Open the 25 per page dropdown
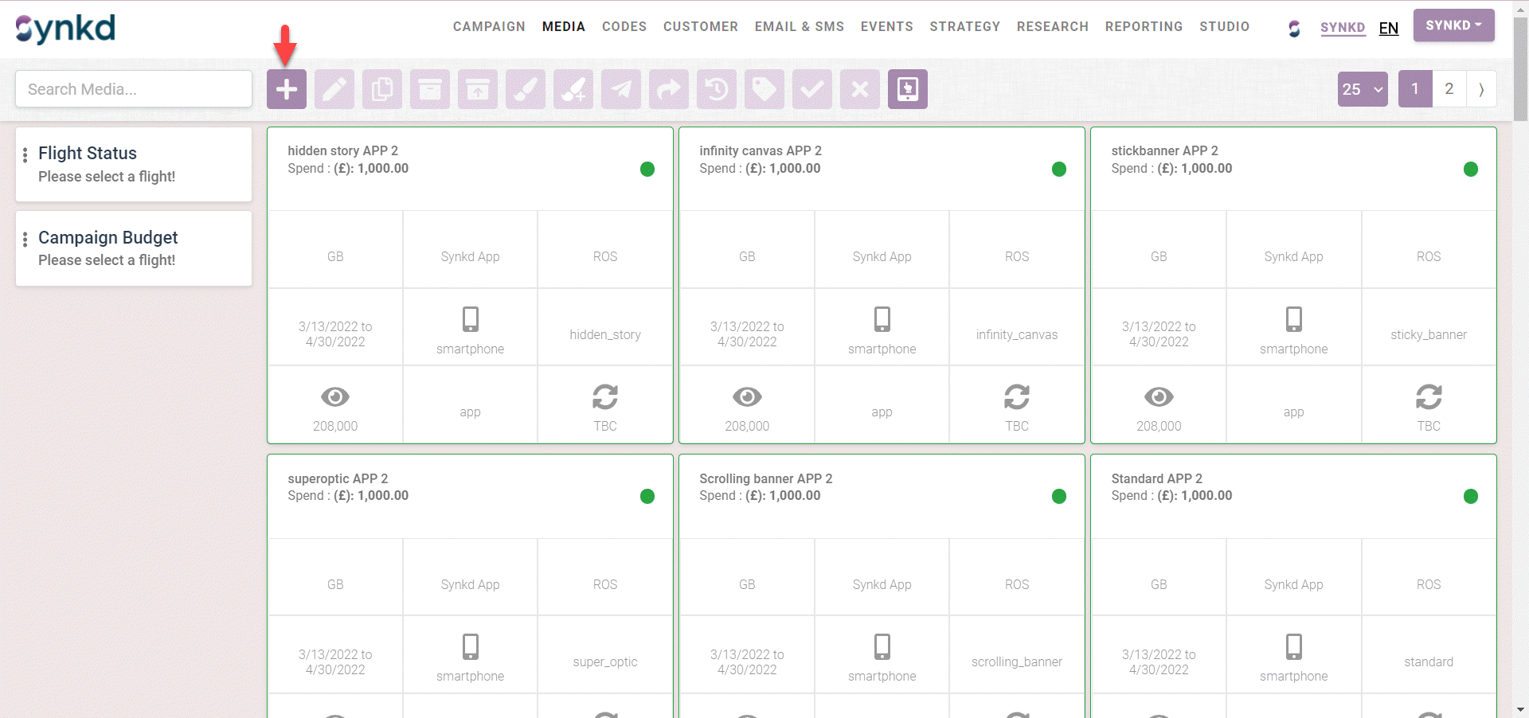 coord(1363,89)
